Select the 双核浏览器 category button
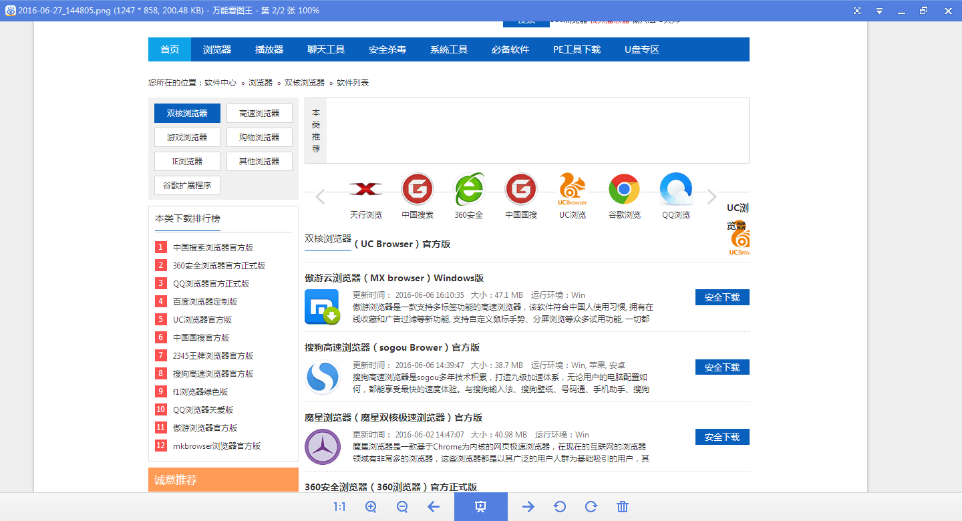Image resolution: width=962 pixels, height=521 pixels. click(187, 114)
